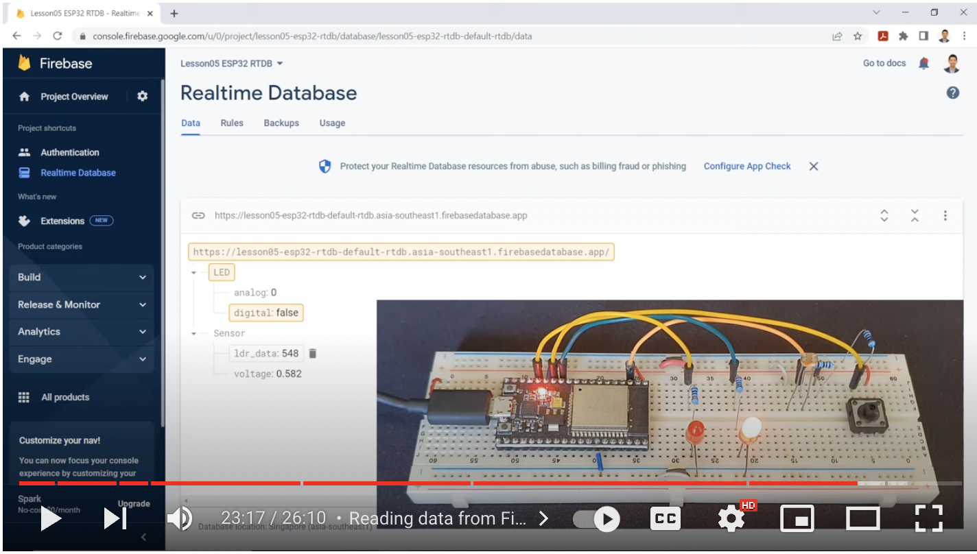Switch to the Usage tab

(332, 123)
